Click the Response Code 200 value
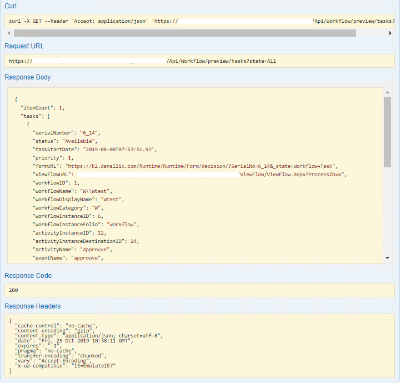 [14, 290]
